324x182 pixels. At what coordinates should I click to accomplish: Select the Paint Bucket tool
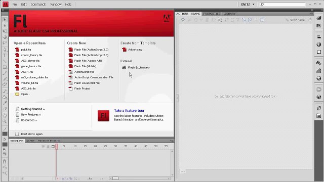coord(5,97)
